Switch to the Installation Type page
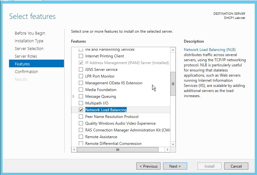The image size is (257, 175). tap(29, 41)
